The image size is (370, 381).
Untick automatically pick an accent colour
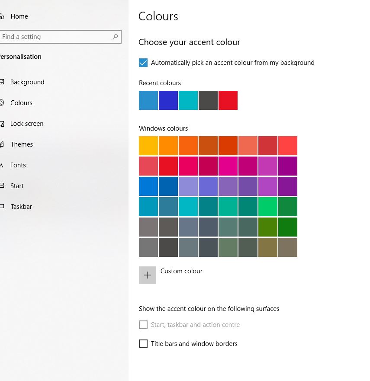pos(143,63)
